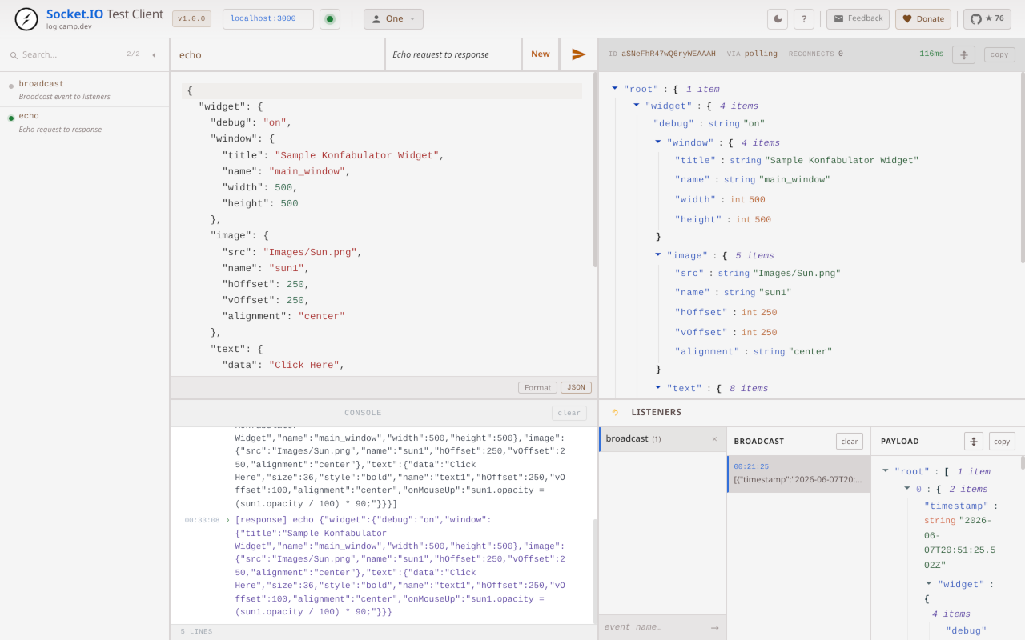Copy the response data
1025x640 pixels.
pos(999,54)
